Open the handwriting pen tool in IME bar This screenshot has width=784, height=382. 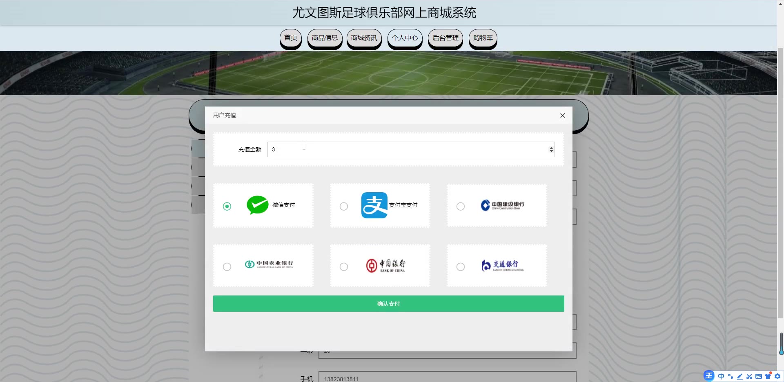click(739, 376)
